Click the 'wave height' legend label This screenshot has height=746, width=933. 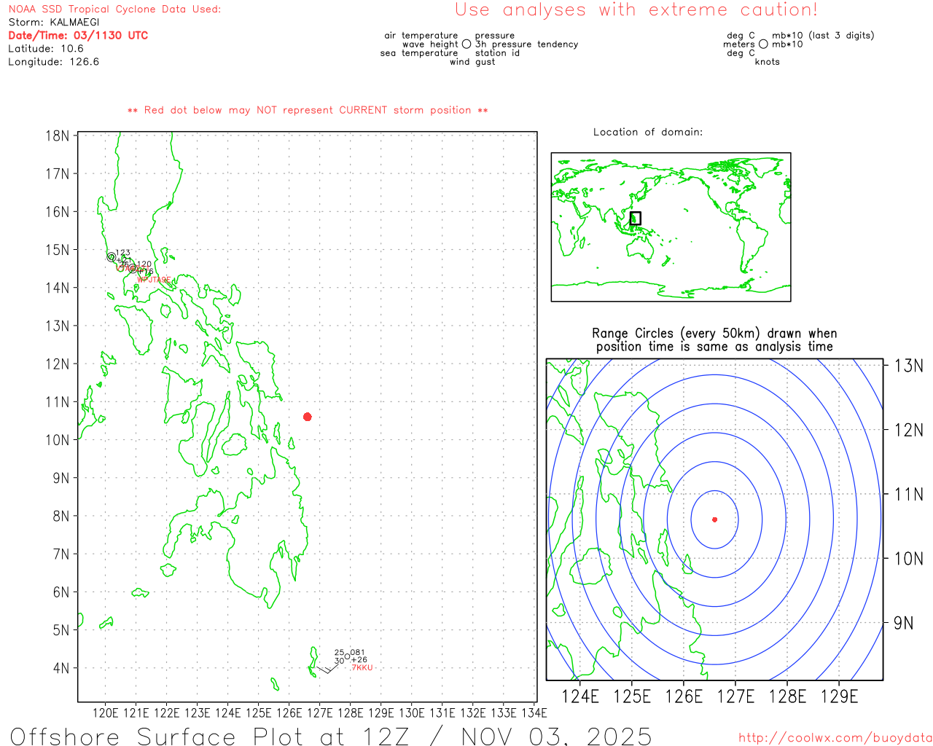[x=430, y=44]
